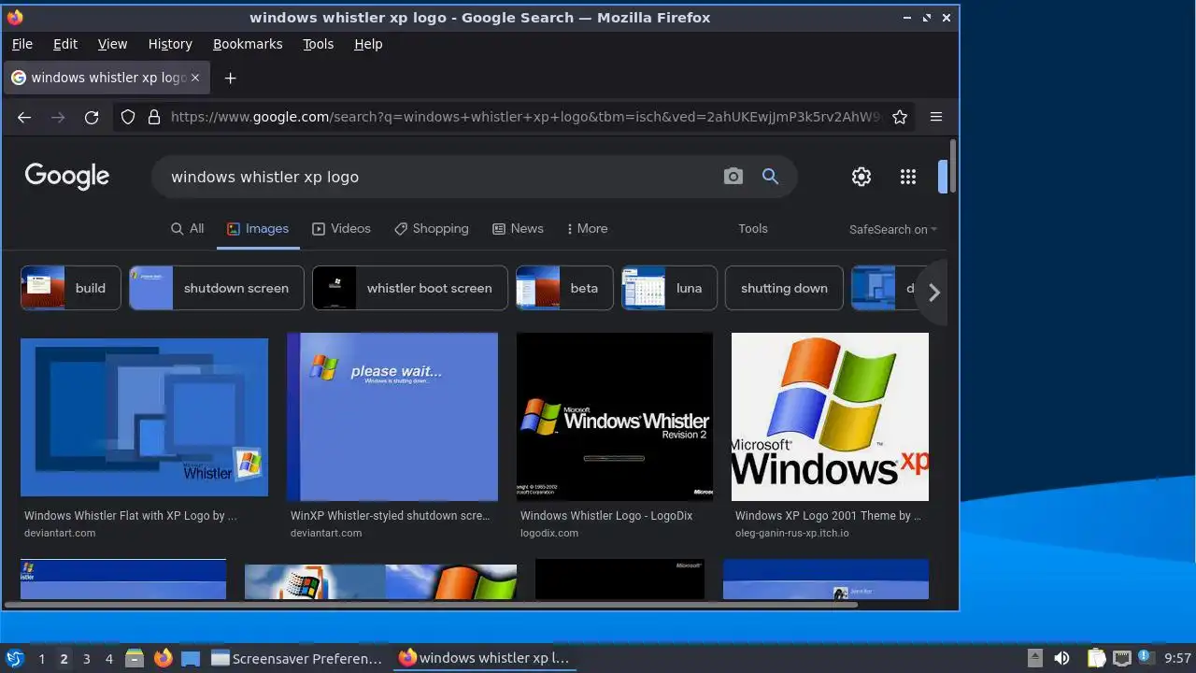Viewport: 1196px width, 673px height.
Task: Select the Images search tab
Action: [x=258, y=228]
